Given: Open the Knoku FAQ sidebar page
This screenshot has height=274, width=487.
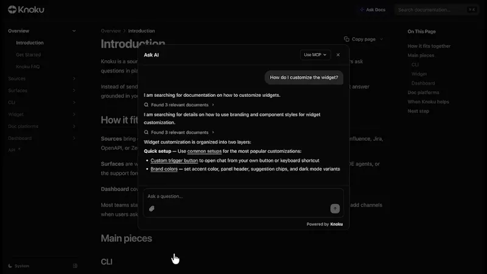Looking at the screenshot, I should coord(27,66).
